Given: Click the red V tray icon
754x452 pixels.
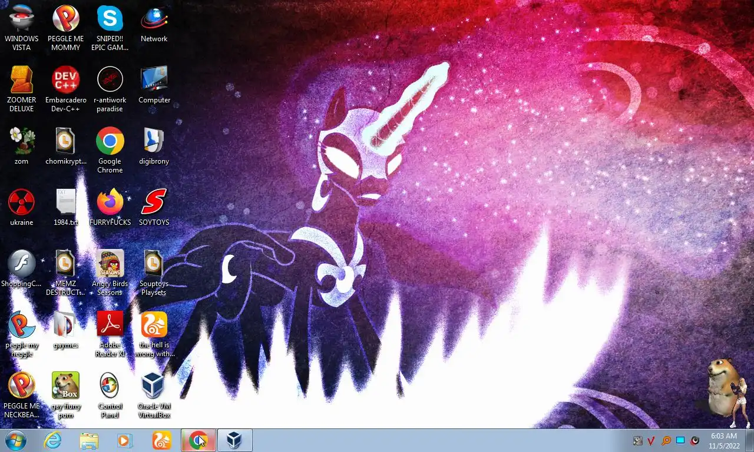Looking at the screenshot, I should coord(652,441).
